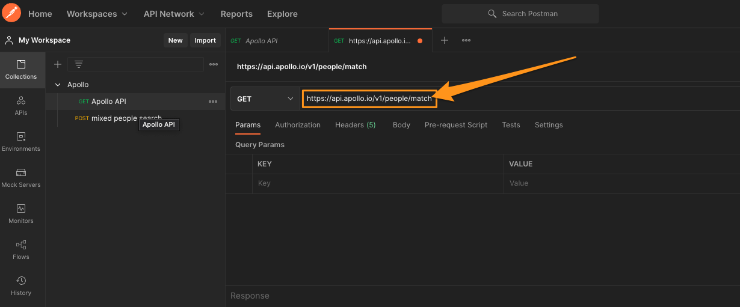Click the Import button

[x=205, y=40]
